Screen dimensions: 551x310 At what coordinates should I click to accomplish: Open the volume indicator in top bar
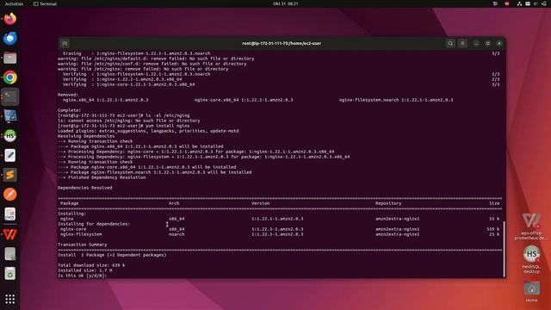[x=536, y=3]
